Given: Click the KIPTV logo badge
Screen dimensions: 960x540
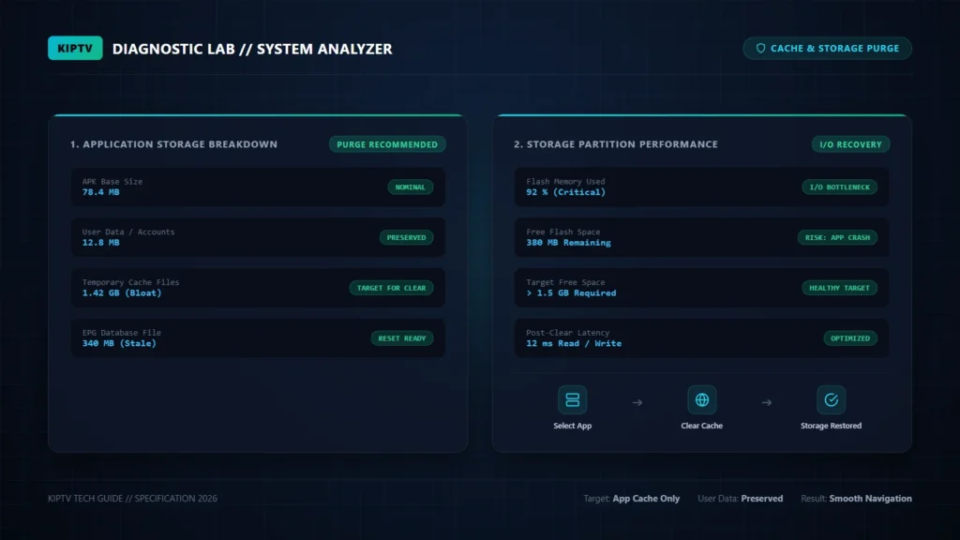Looking at the screenshot, I should click(75, 49).
